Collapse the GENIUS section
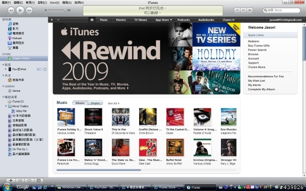This screenshot has height=191, width=306. pos(3,86)
